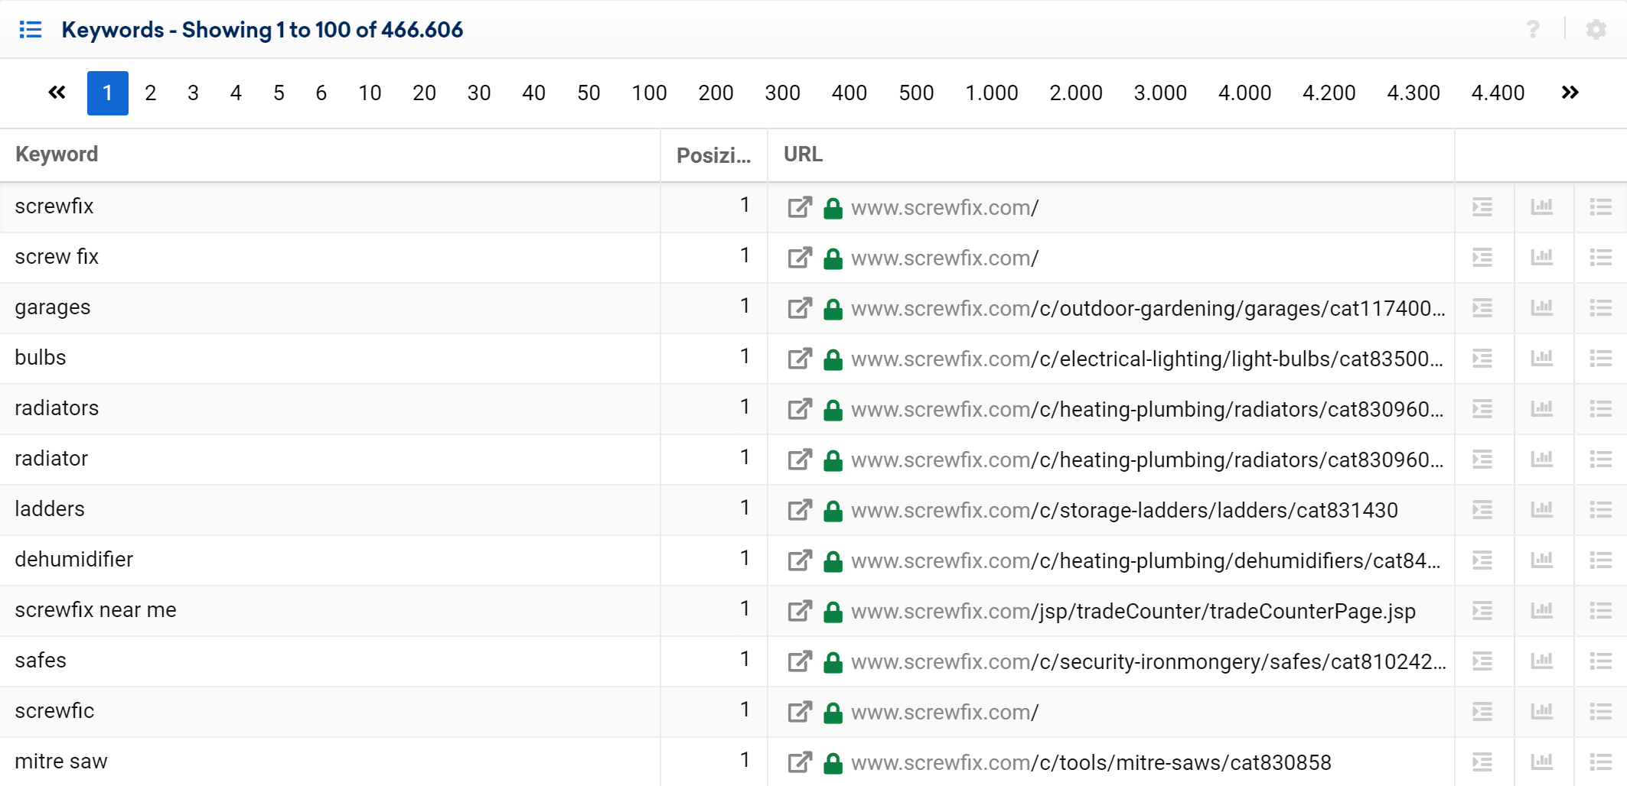Click the keyword 'dehumidifier'

(x=74, y=560)
